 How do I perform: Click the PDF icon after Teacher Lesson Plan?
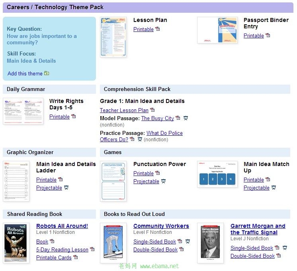152,110
